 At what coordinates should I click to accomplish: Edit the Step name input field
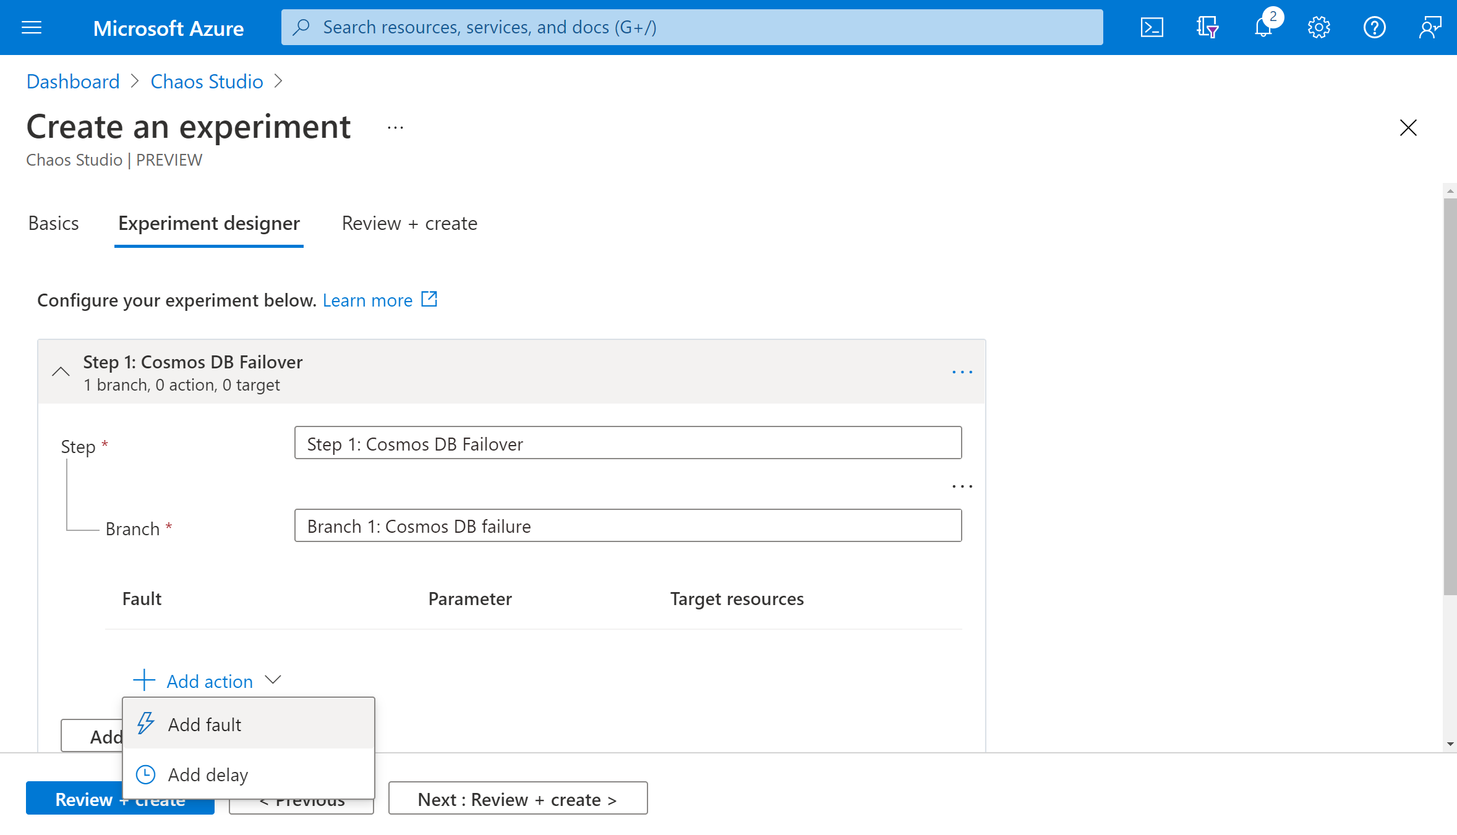(x=628, y=443)
